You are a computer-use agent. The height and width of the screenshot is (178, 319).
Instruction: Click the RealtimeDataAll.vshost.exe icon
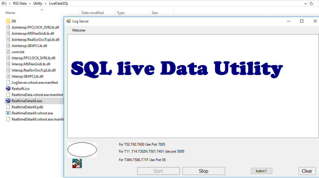click(x=8, y=113)
